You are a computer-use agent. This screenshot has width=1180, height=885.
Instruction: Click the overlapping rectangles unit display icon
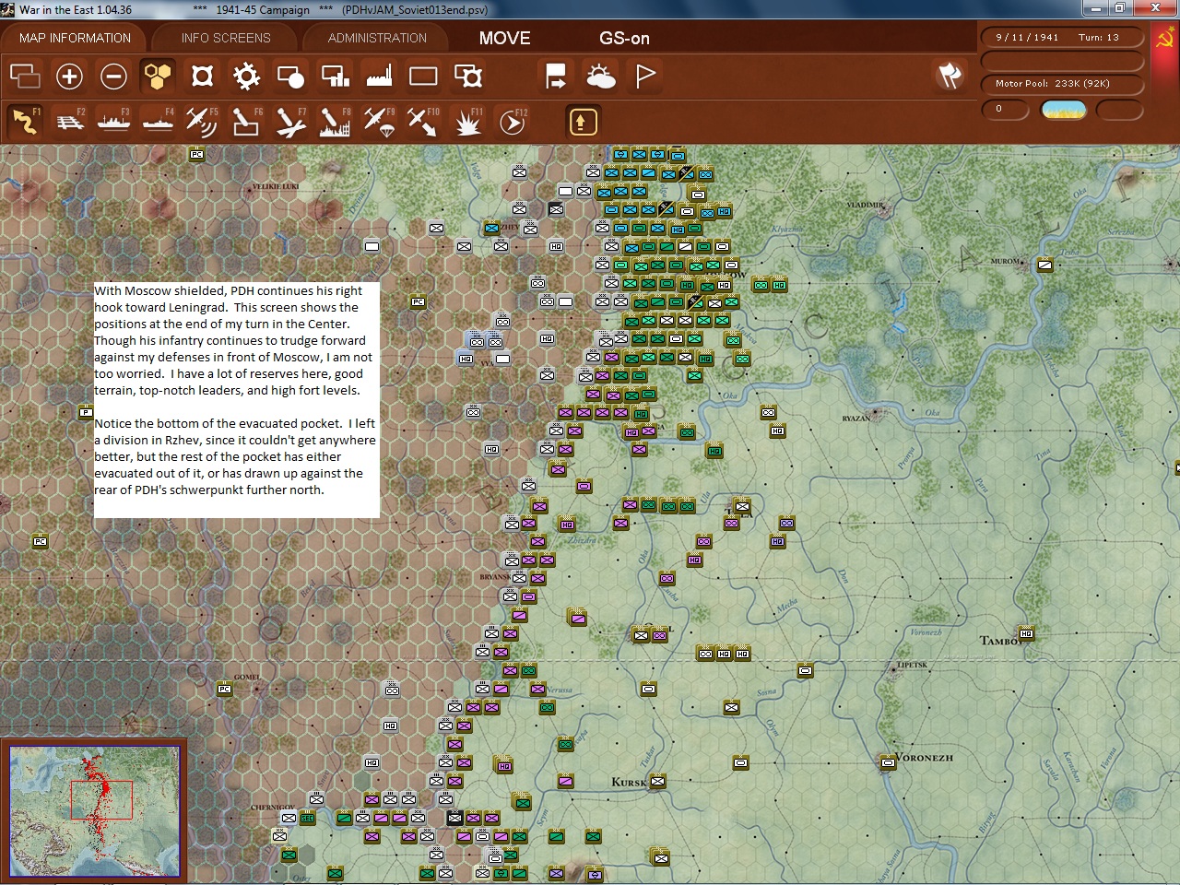(x=25, y=76)
